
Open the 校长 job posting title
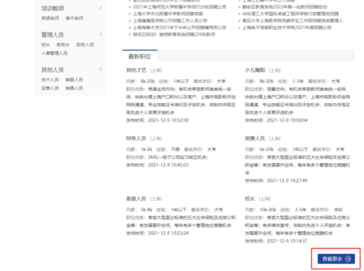[x=250, y=199]
